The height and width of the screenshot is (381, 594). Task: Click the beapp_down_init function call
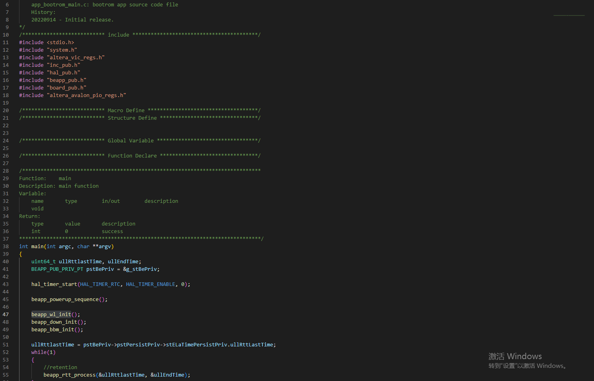54,322
